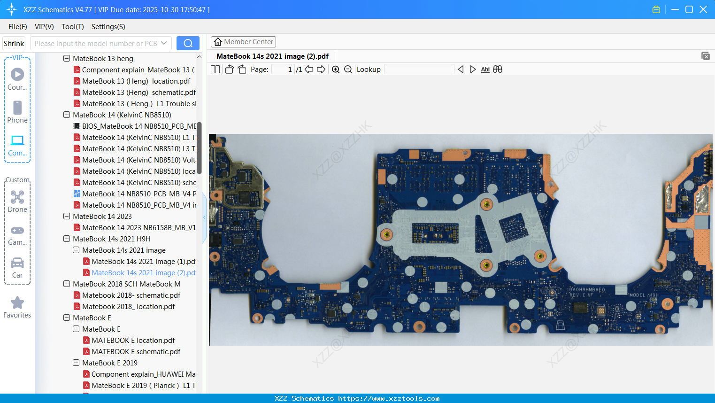Open Matebook 2018- schematic.pdf

[127, 295]
